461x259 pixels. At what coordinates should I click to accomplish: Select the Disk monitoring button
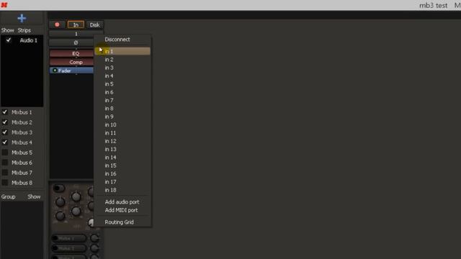click(94, 25)
